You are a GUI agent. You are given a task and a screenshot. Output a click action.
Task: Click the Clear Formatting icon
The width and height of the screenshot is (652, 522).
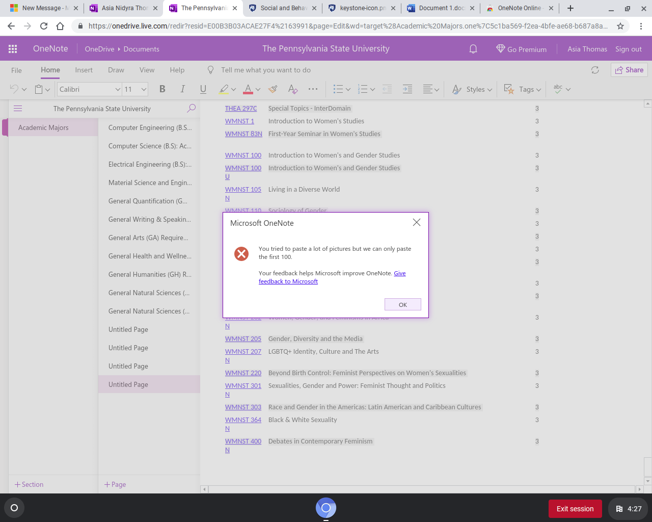pyautogui.click(x=292, y=89)
